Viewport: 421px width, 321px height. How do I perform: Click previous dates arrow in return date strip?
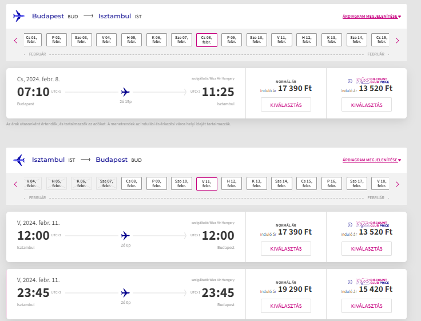click(x=15, y=184)
